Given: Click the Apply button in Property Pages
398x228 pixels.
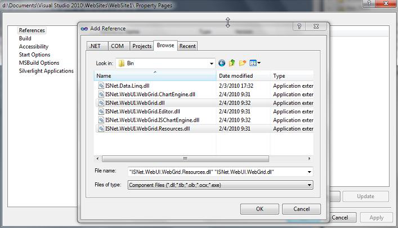Looking at the screenshot, I should tap(377, 218).
